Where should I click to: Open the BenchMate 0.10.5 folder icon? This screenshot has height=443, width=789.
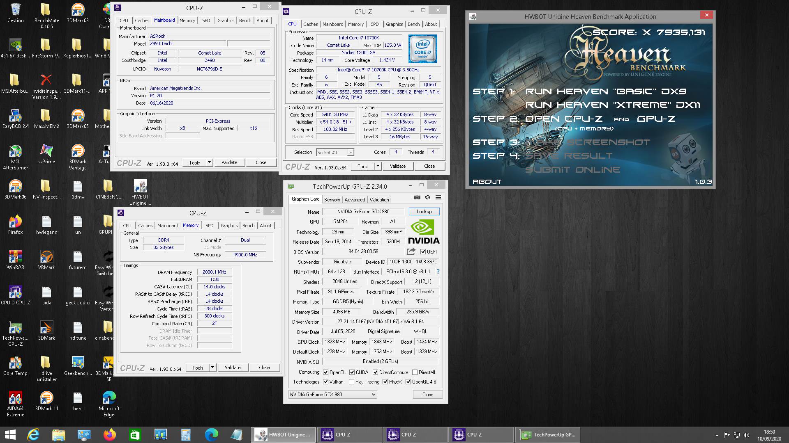pos(46,16)
